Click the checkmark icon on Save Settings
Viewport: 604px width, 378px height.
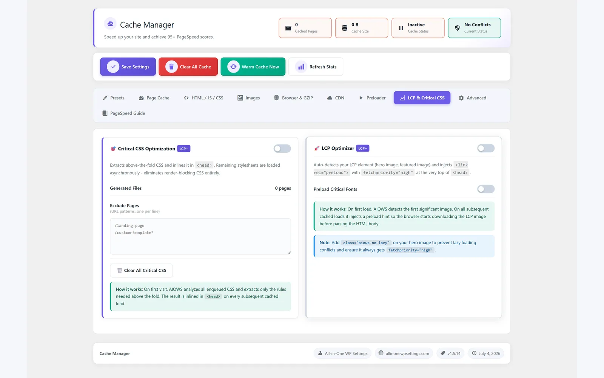click(x=113, y=67)
